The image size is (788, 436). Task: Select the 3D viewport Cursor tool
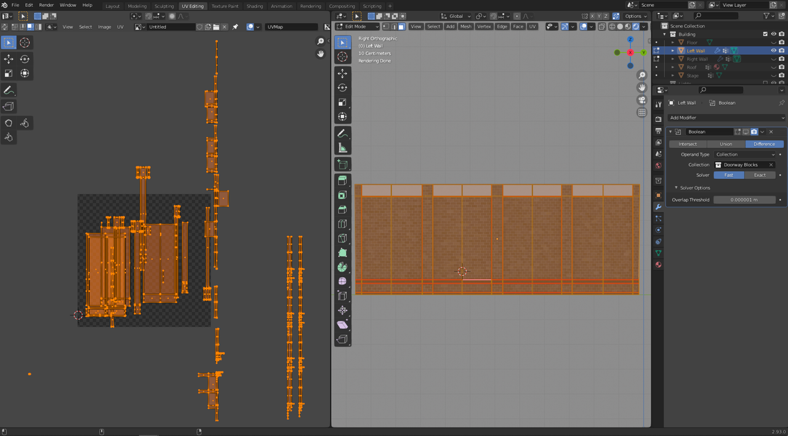coord(343,57)
